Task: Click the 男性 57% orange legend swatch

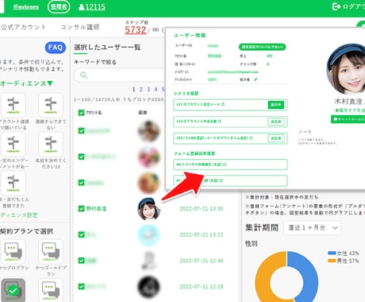Action: pyautogui.click(x=332, y=261)
